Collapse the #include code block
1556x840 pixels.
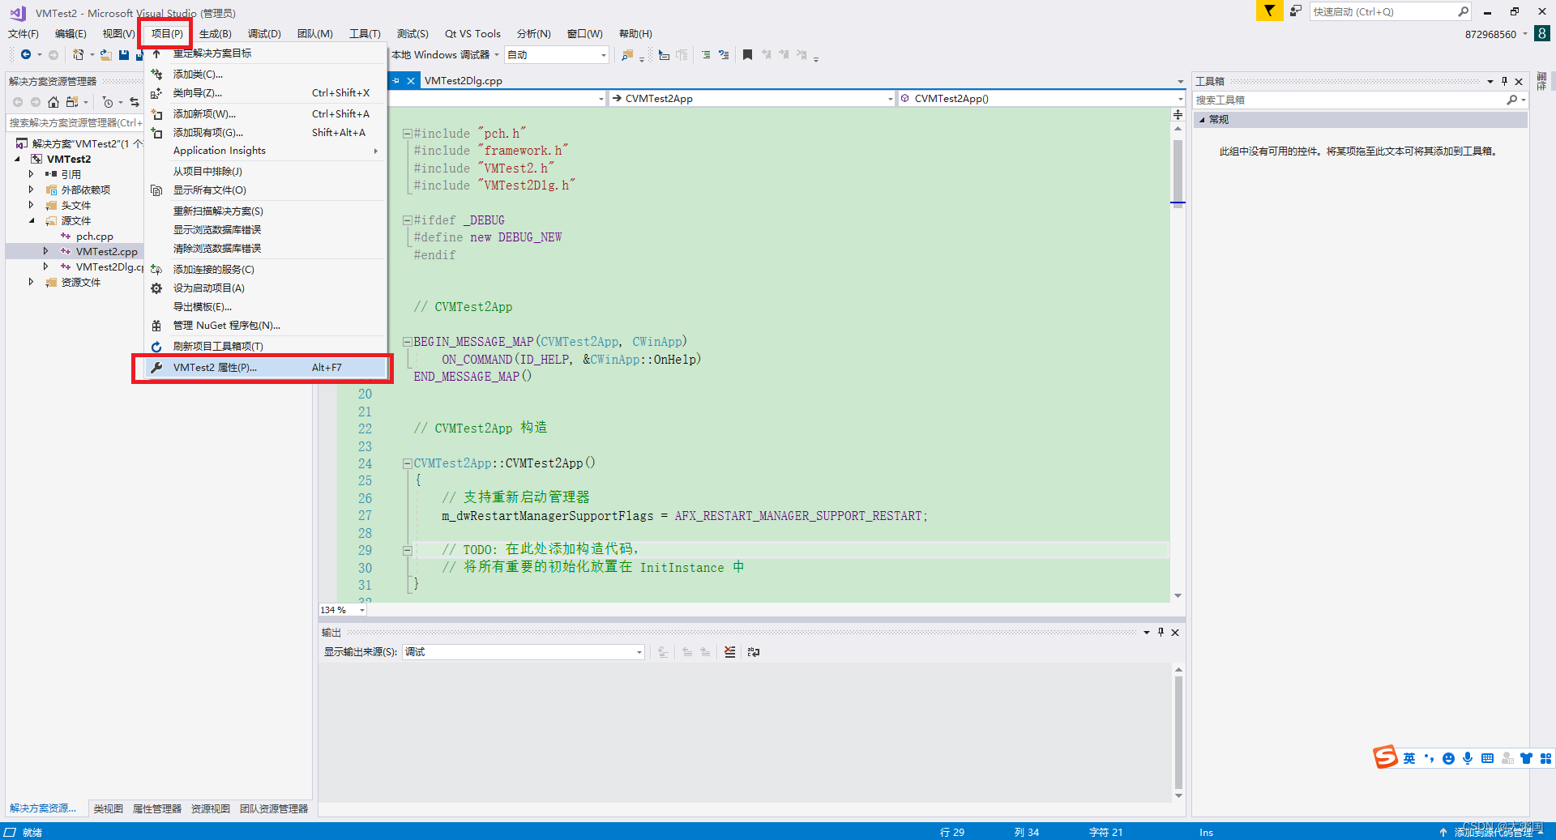(407, 134)
